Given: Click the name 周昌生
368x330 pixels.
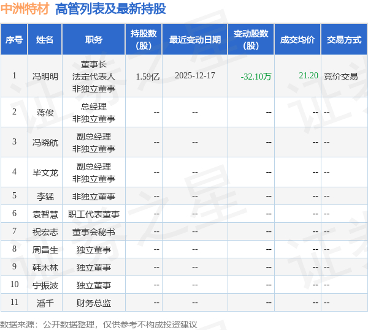Looking at the screenshot, I should click(x=45, y=250).
